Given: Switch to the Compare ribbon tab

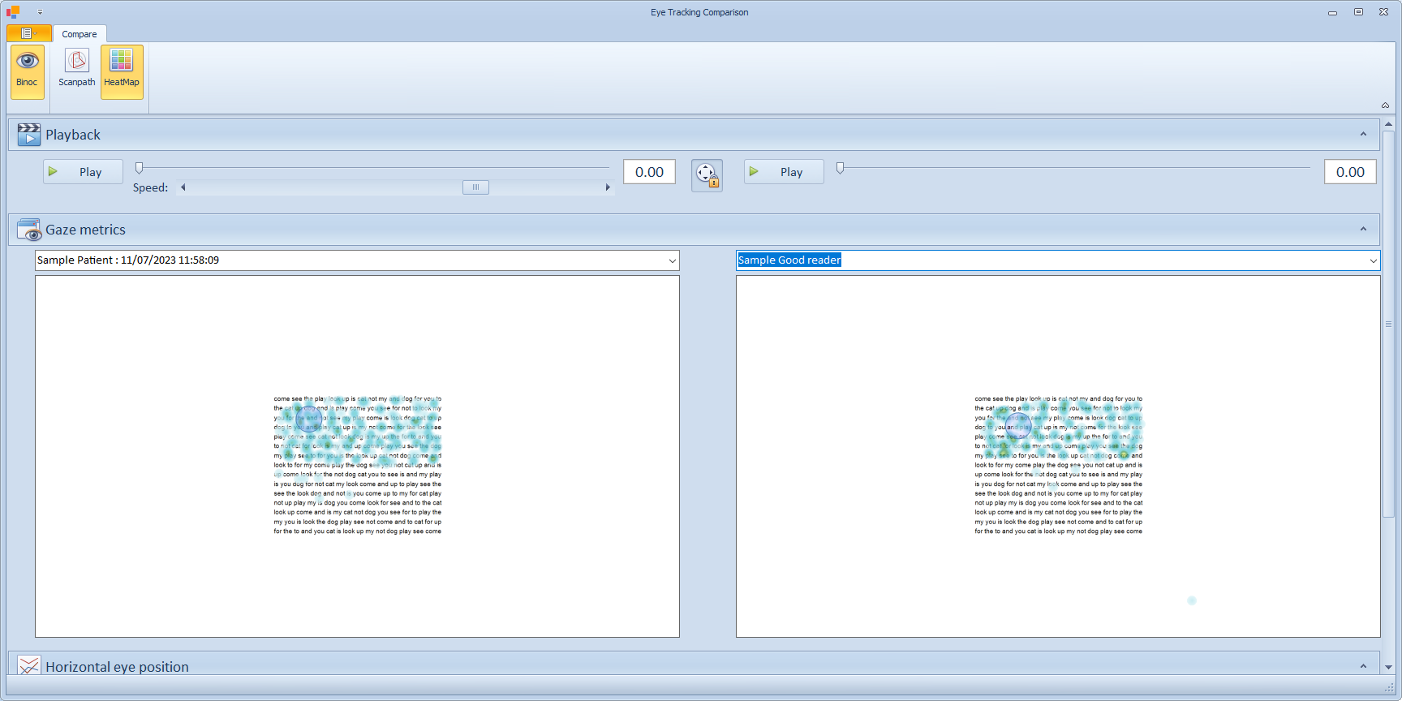Looking at the screenshot, I should [x=80, y=34].
